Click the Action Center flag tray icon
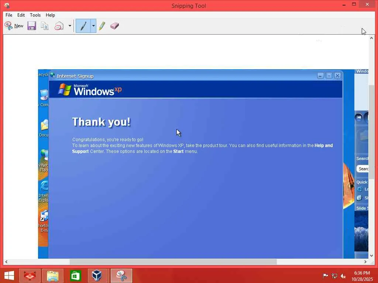378x283 pixels. (x=325, y=276)
